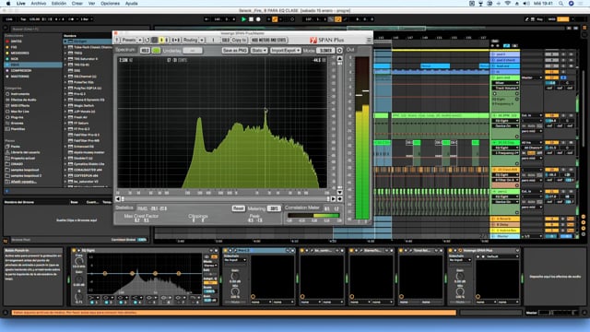This screenshot has width=590, height=332.
Task: Click Hide Meters and Stats in SPAN
Action: click(x=269, y=40)
